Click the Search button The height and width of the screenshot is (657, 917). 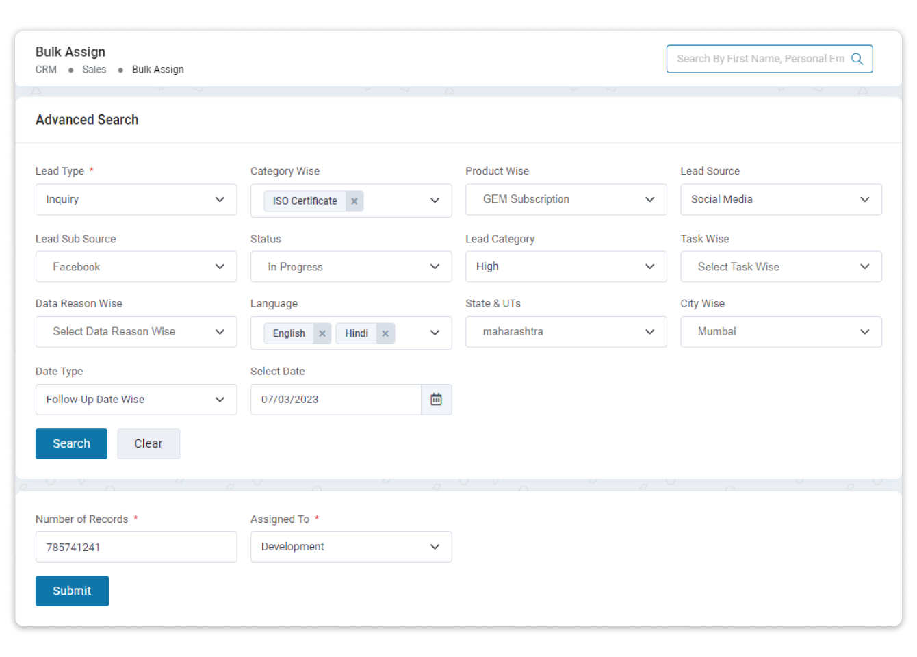(71, 443)
